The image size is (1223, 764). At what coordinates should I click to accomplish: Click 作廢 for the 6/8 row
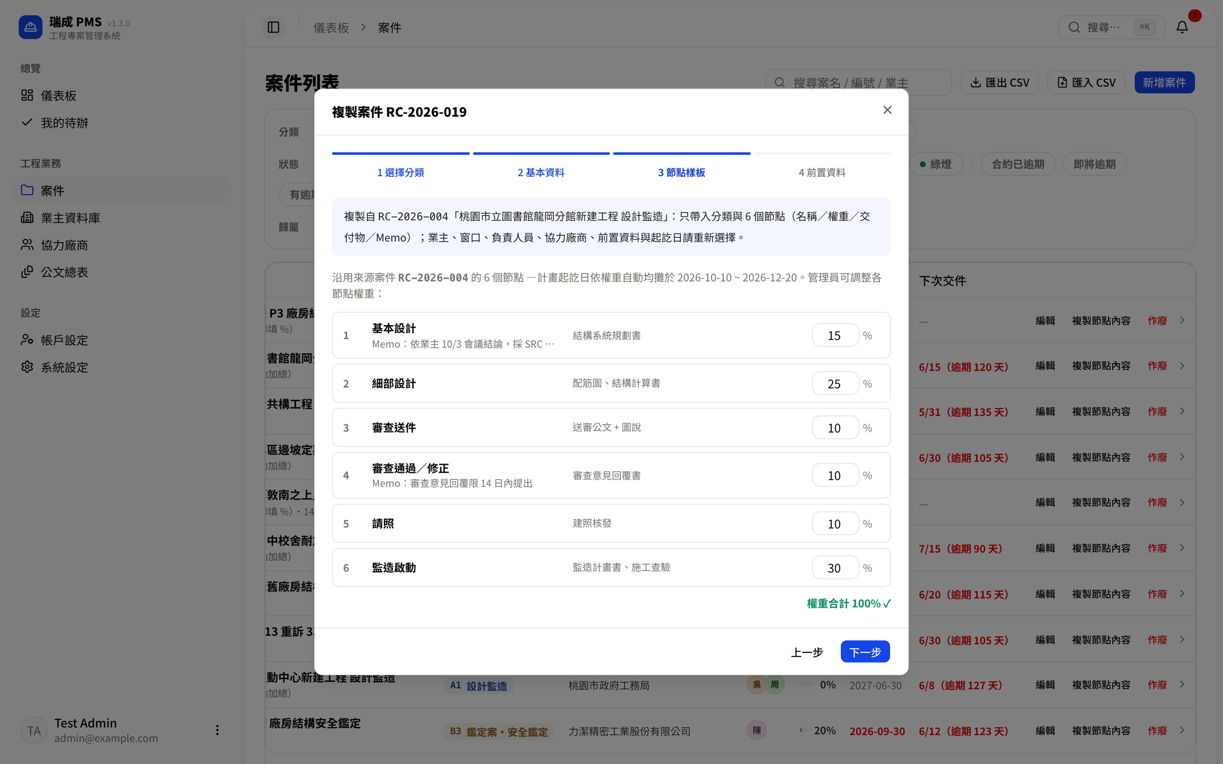(x=1157, y=685)
